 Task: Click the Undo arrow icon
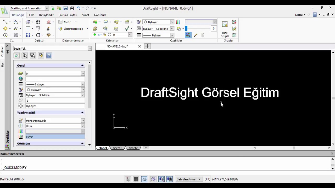78,8
